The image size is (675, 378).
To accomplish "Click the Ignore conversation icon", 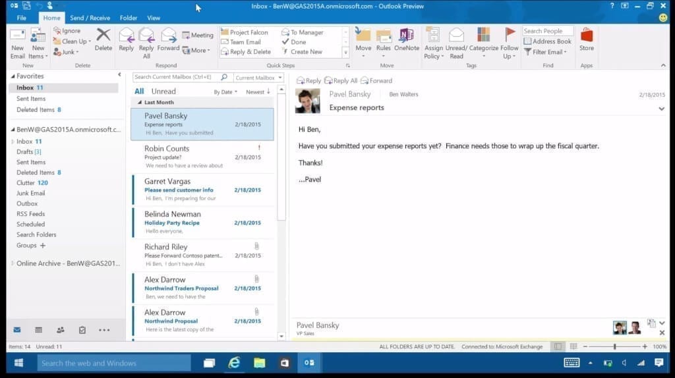I will point(57,30).
